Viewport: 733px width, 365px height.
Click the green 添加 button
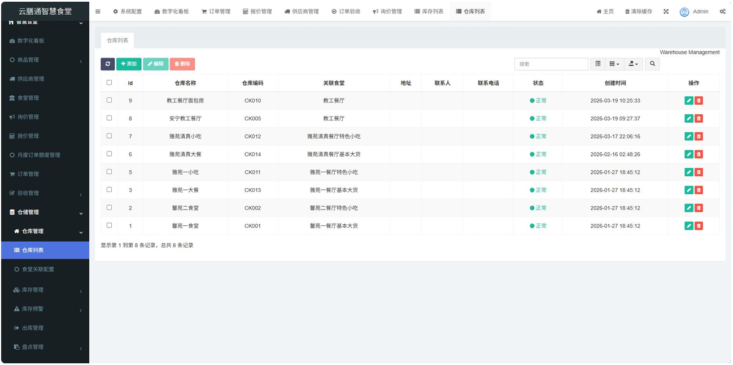pyautogui.click(x=129, y=64)
